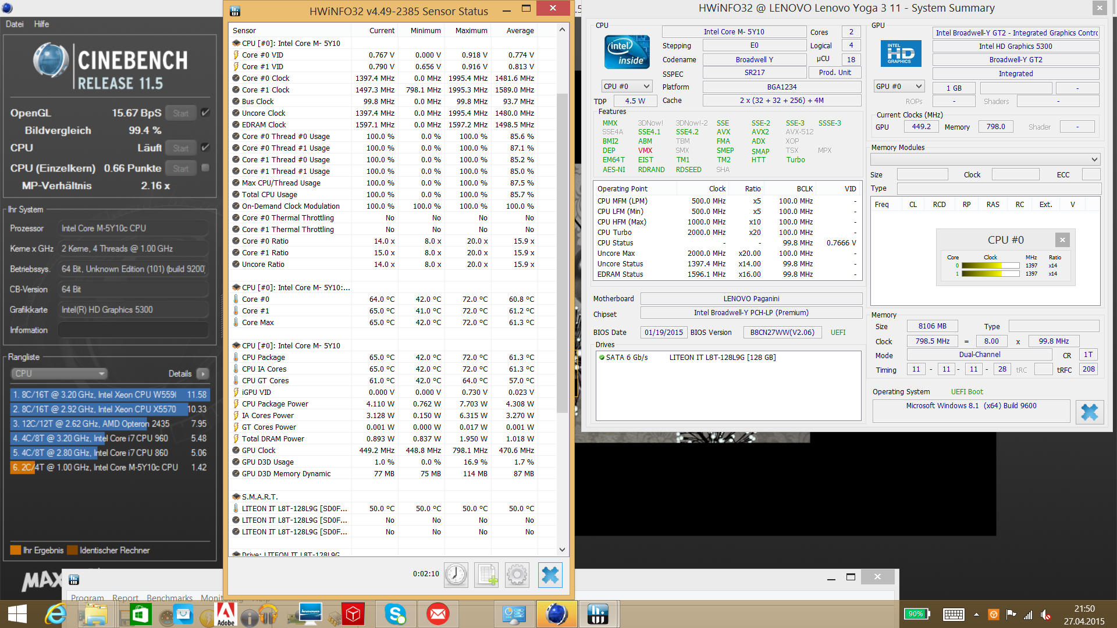The width and height of the screenshot is (1117, 628).
Task: Click the Cinebench globe taskbar icon
Action: coord(556,614)
